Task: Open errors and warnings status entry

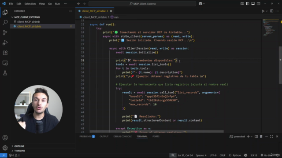Action: pos(14,155)
